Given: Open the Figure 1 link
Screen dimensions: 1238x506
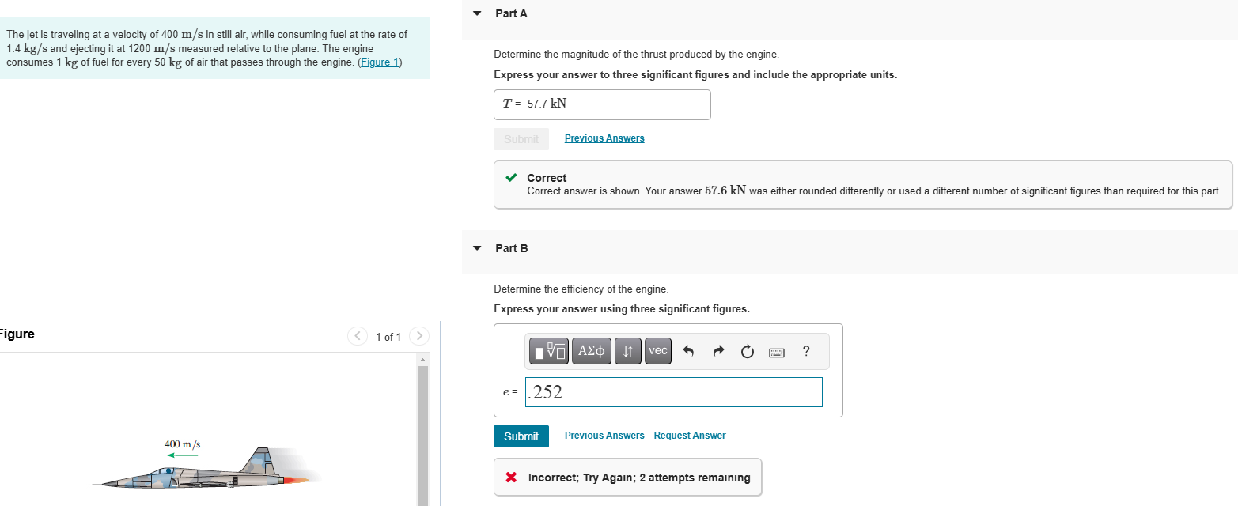Looking at the screenshot, I should (380, 62).
